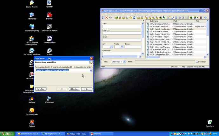This screenshot has height=136, width=219.
Task: Click the blue help question mark icon
Action: (205, 17)
